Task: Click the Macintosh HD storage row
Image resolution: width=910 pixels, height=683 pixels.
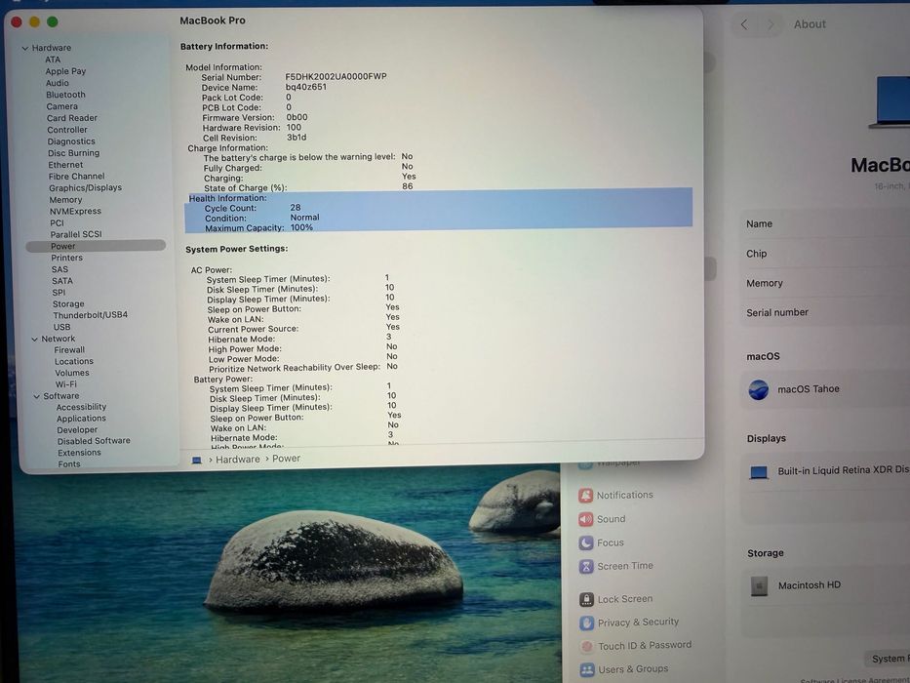Action: (x=826, y=586)
